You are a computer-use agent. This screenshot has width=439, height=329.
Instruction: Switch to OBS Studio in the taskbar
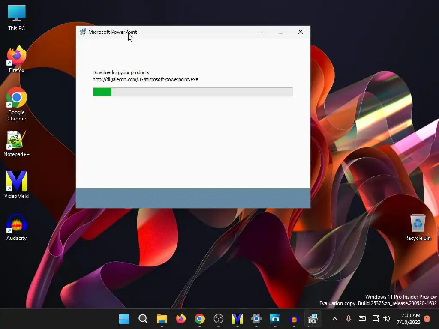[218, 319]
